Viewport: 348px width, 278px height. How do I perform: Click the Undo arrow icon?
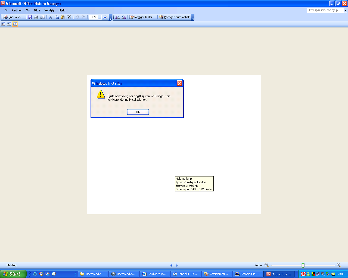(x=77, y=17)
